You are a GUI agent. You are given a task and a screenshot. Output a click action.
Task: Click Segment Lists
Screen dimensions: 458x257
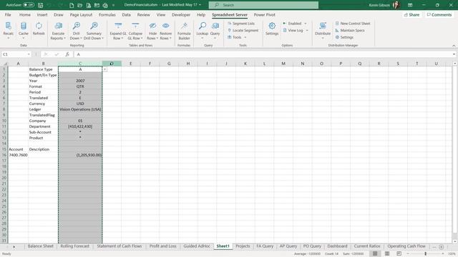[x=241, y=24]
